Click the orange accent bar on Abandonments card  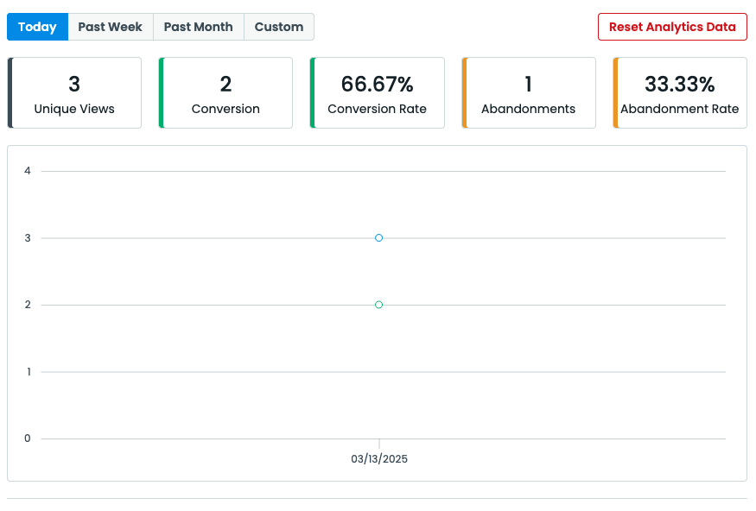tap(464, 93)
